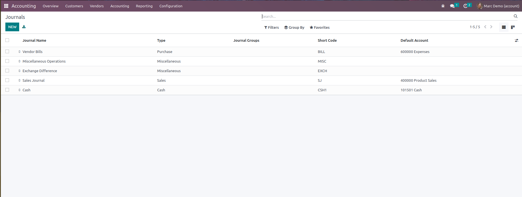The width and height of the screenshot is (522, 197).
Task: Click the 101501 Cash account cell
Action: [x=411, y=90]
